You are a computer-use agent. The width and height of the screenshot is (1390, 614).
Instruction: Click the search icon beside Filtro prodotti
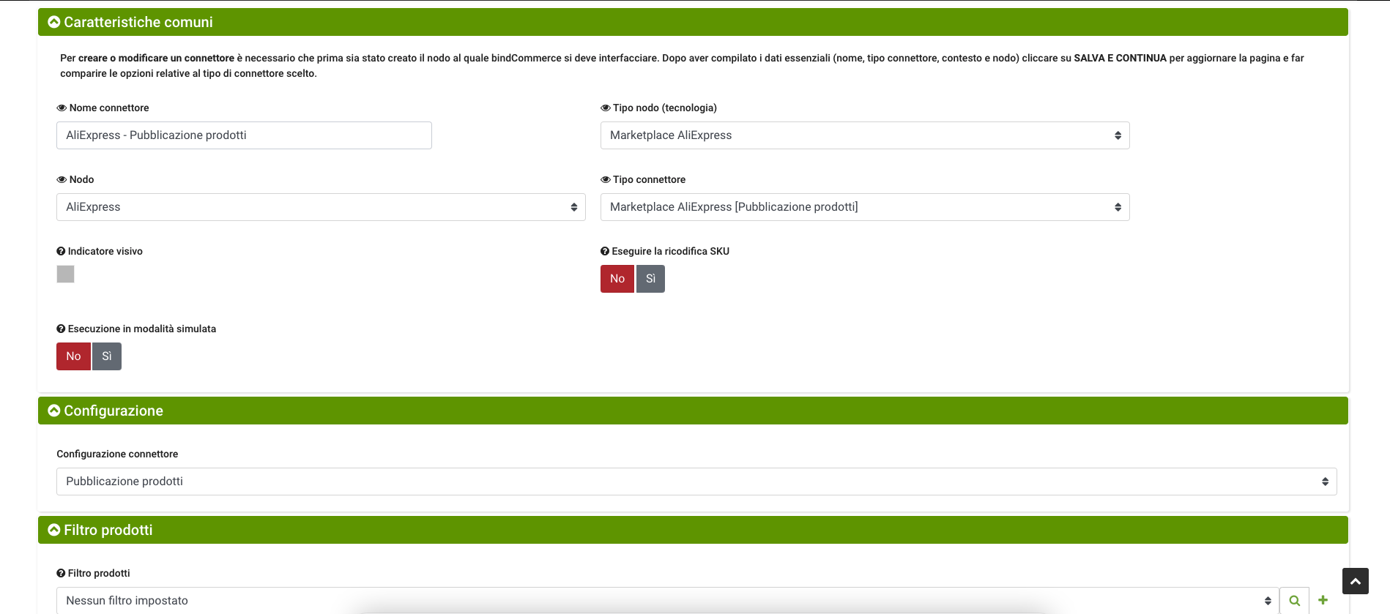click(x=1294, y=601)
